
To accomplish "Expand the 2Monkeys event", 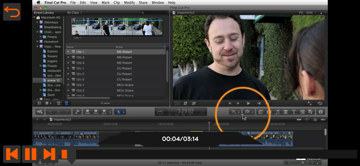I will point(37,22).
